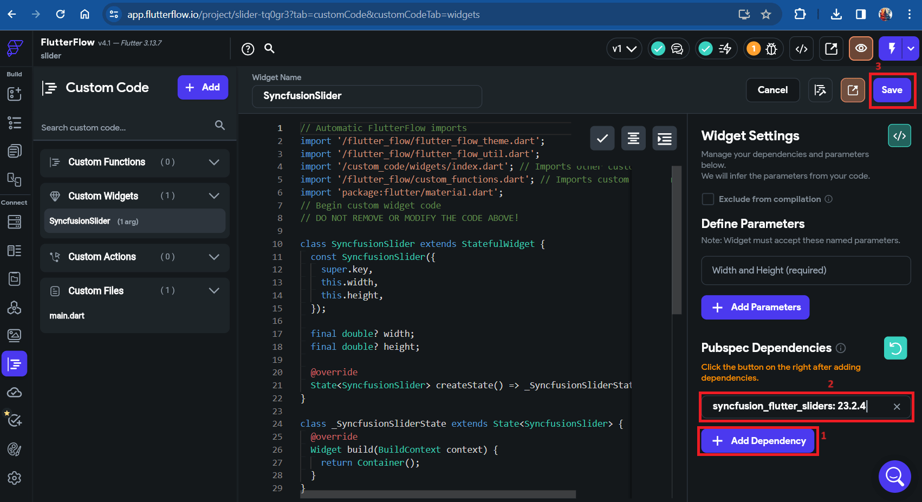Screen dimensions: 922x502
Task: Open the v1 version dropdown
Action: [x=624, y=49]
